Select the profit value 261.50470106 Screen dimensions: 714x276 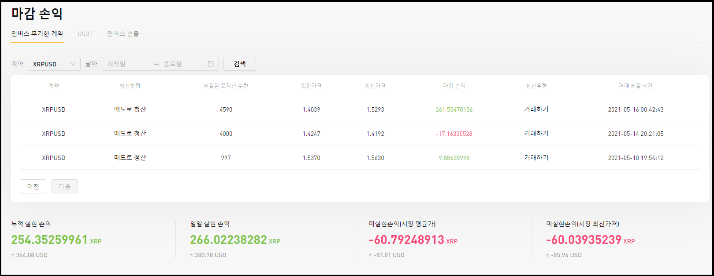pos(454,109)
